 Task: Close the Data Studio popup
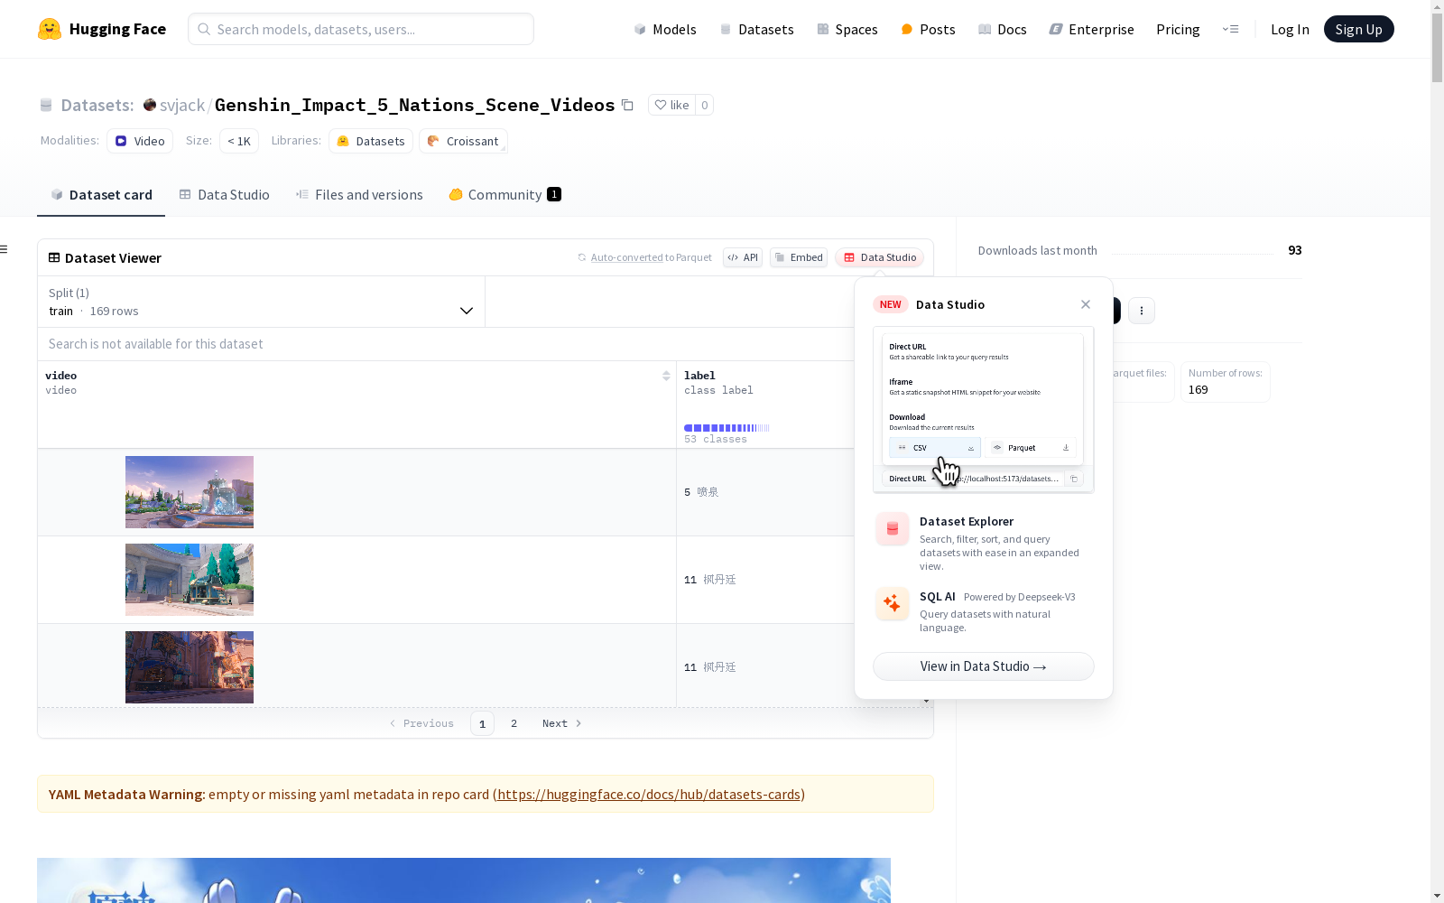[x=1086, y=304]
